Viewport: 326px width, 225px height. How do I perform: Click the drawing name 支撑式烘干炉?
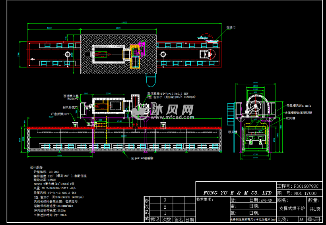click(x=292, y=208)
